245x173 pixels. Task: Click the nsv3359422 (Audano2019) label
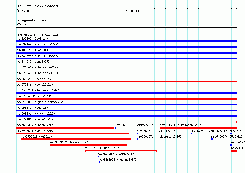pos(69,142)
